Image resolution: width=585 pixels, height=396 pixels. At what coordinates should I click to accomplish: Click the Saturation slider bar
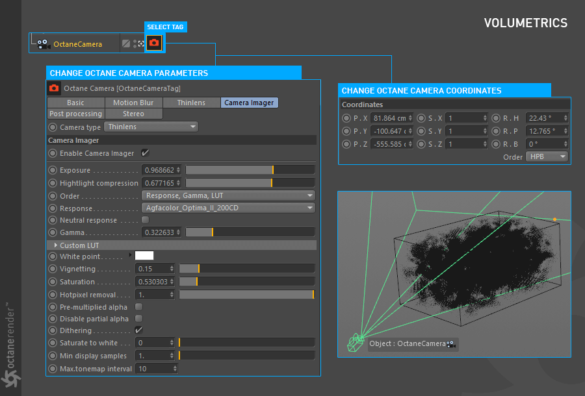pyautogui.click(x=246, y=282)
